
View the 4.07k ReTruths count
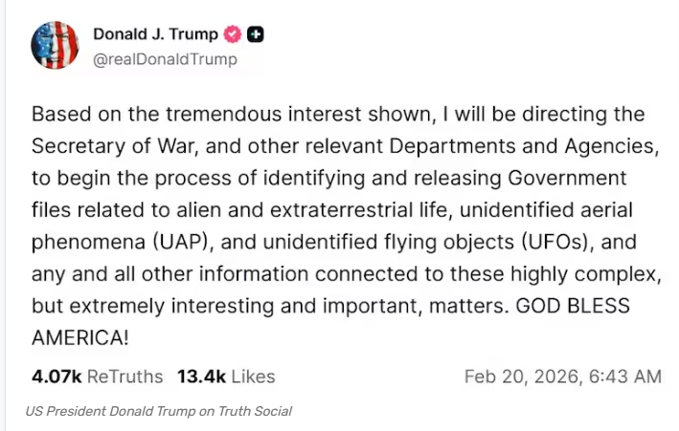[97, 377]
